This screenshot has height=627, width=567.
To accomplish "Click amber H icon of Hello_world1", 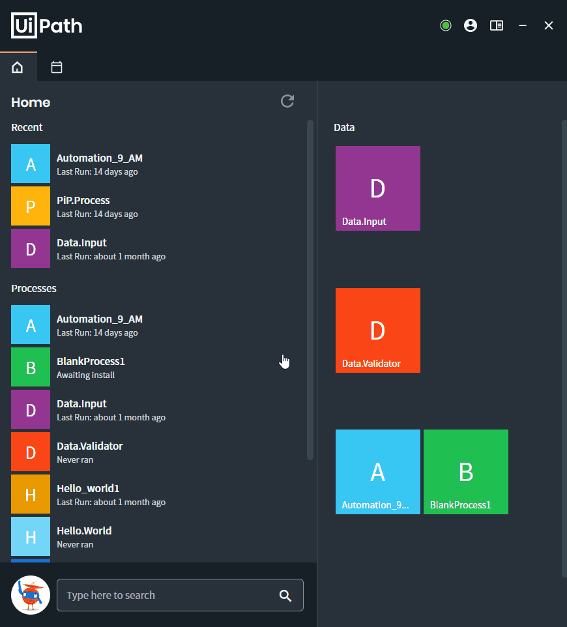I will pyautogui.click(x=31, y=494).
